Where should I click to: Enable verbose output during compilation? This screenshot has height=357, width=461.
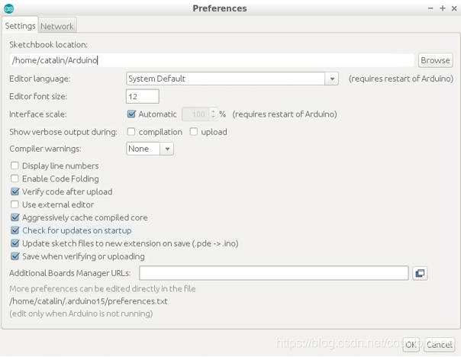pyautogui.click(x=131, y=132)
